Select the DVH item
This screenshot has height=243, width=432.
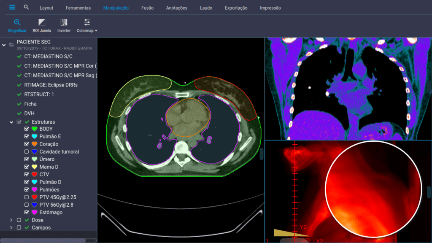click(x=30, y=113)
